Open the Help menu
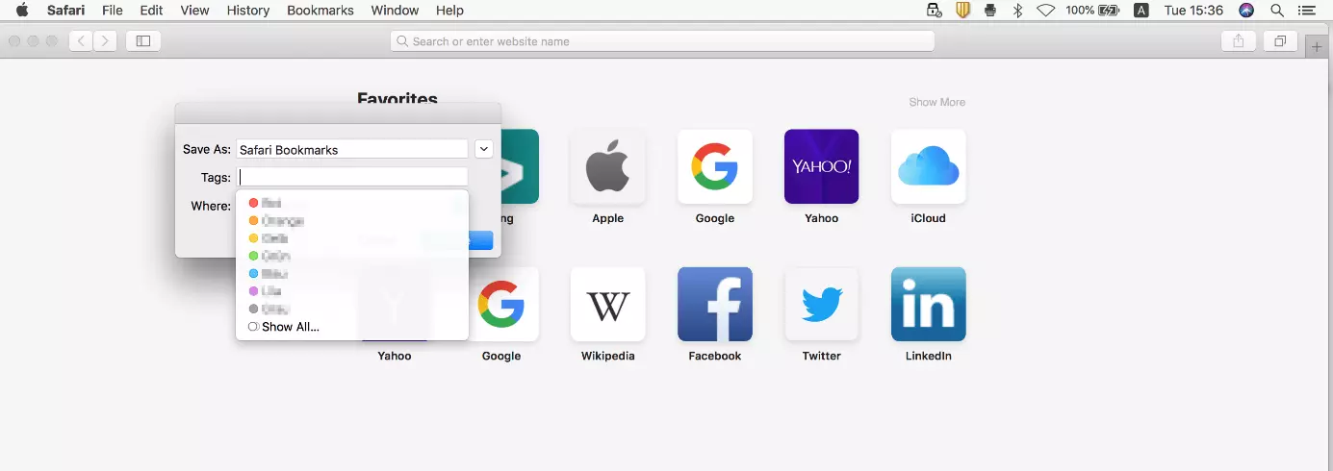The width and height of the screenshot is (1333, 471). 449,11
